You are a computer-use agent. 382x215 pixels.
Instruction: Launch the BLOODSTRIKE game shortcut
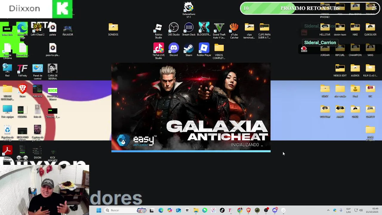(x=204, y=30)
